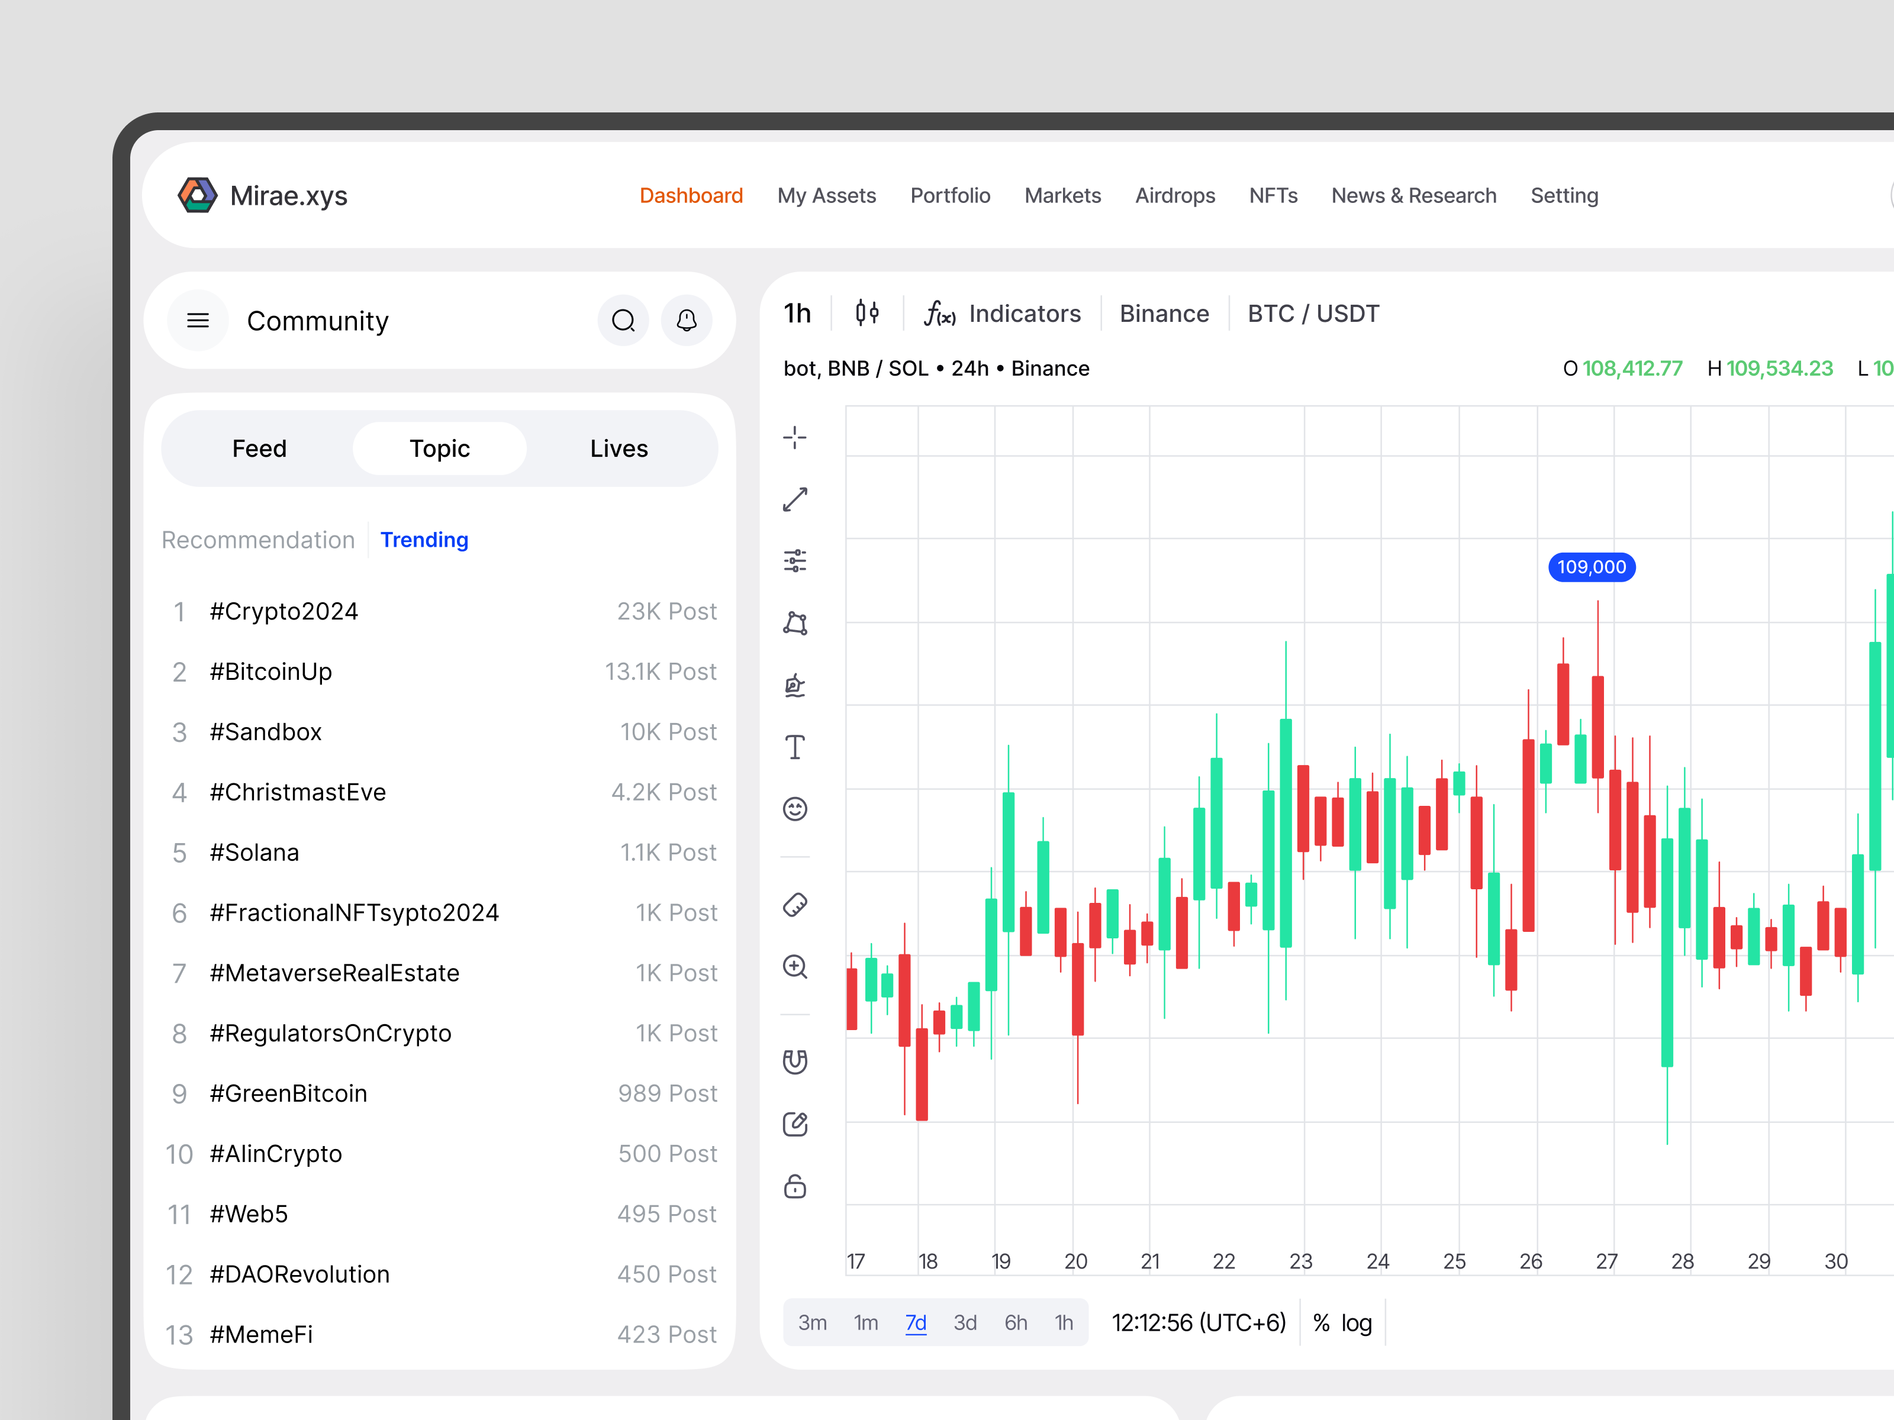Open the emoji sticker tool
This screenshot has height=1420, width=1894.
click(794, 808)
